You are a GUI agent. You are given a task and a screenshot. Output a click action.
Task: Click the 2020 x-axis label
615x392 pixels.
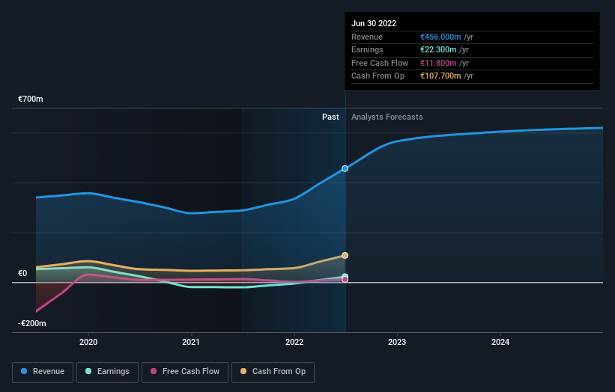pyautogui.click(x=88, y=342)
